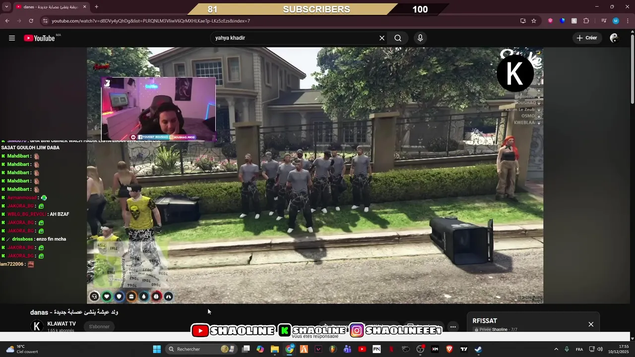Image resolution: width=635 pixels, height=357 pixels.
Task: Open Task View from the taskbar
Action: tap(246, 349)
